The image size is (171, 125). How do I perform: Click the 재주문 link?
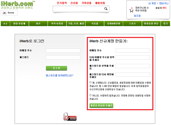coord(137,16)
